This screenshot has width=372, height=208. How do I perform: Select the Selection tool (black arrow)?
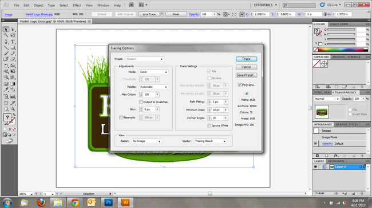pos(6,29)
